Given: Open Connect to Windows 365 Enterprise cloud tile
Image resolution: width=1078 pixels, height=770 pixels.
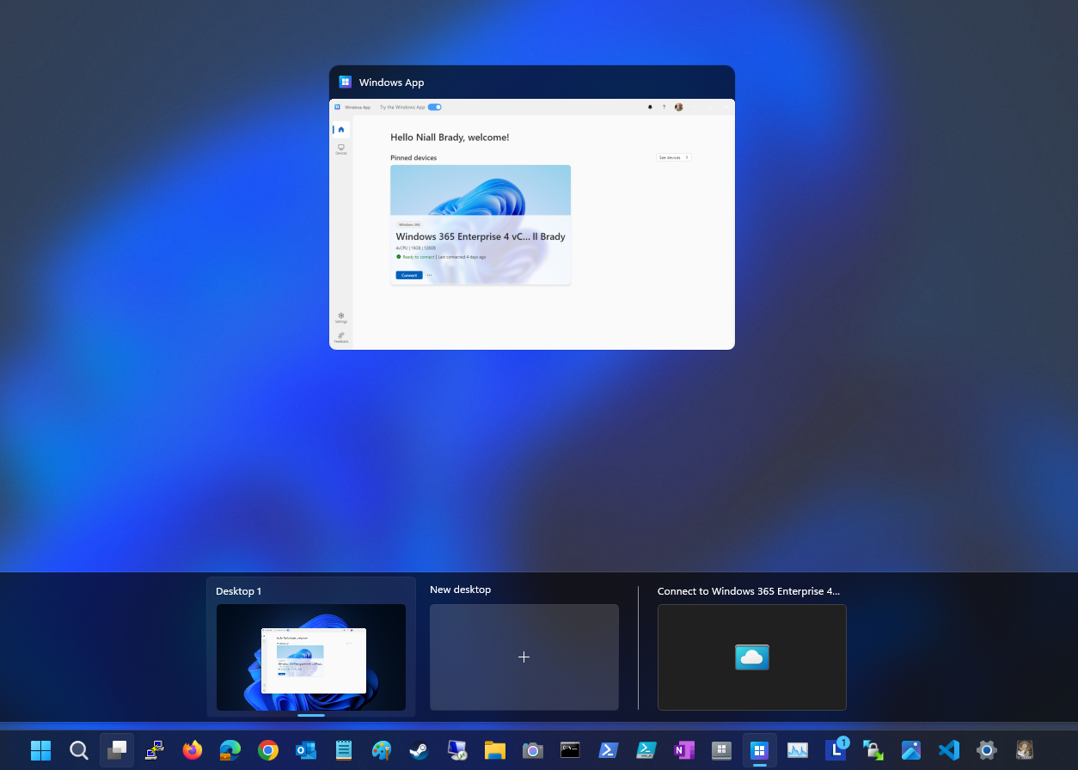Looking at the screenshot, I should (x=752, y=657).
